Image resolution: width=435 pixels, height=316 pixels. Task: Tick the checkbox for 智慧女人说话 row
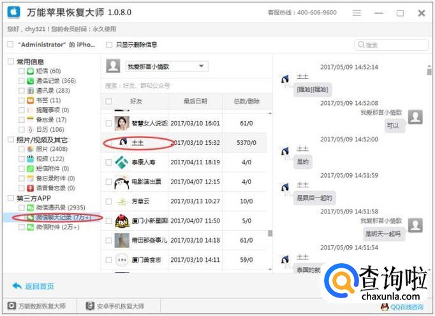pyautogui.click(x=108, y=124)
